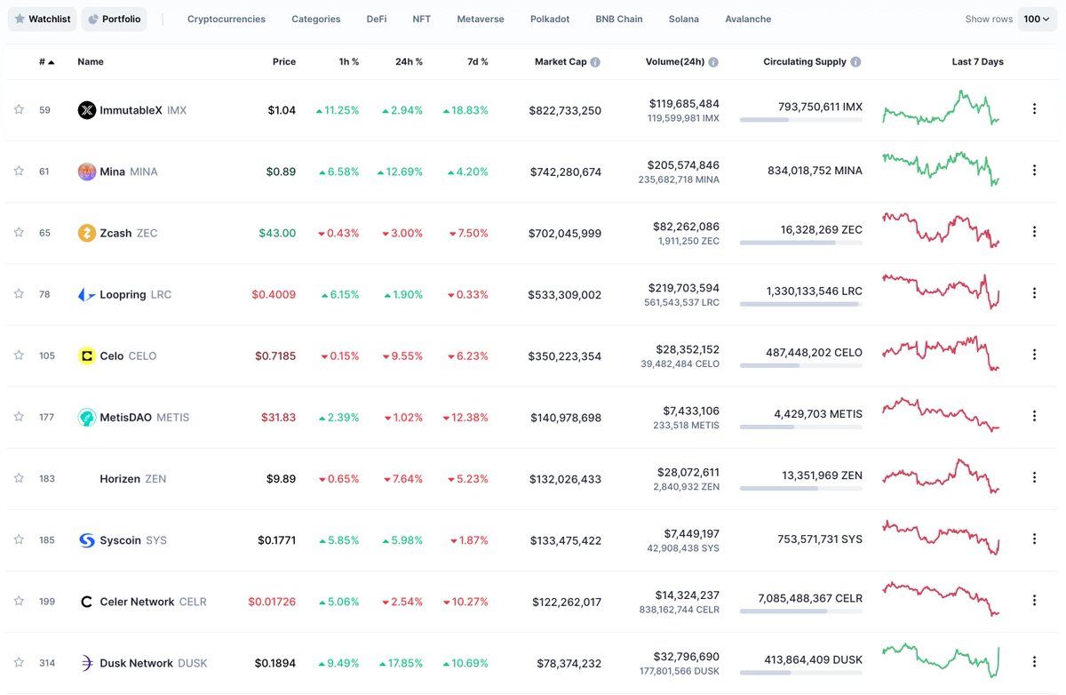Screen dimensions: 1066x695
Task: Sort by 24h % column header
Action: click(409, 62)
